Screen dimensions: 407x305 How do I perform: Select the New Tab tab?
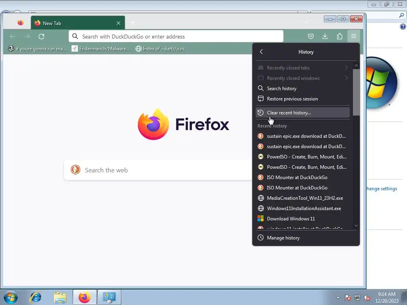pyautogui.click(x=78, y=23)
